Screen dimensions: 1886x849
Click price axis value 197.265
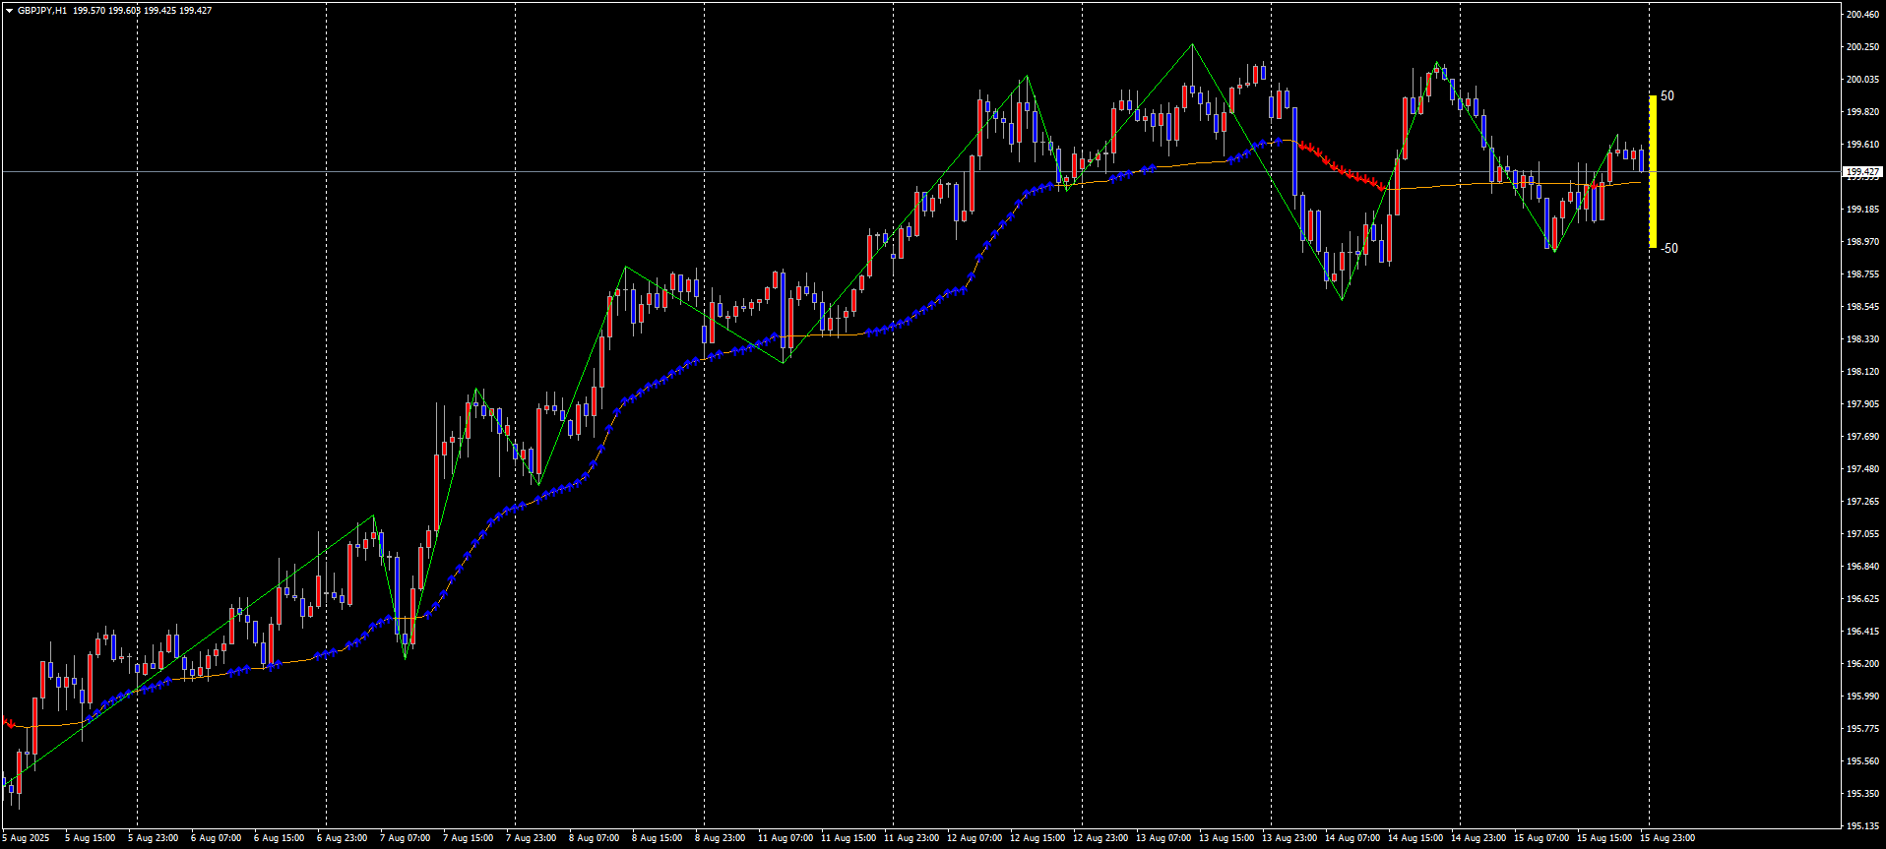click(x=1862, y=502)
